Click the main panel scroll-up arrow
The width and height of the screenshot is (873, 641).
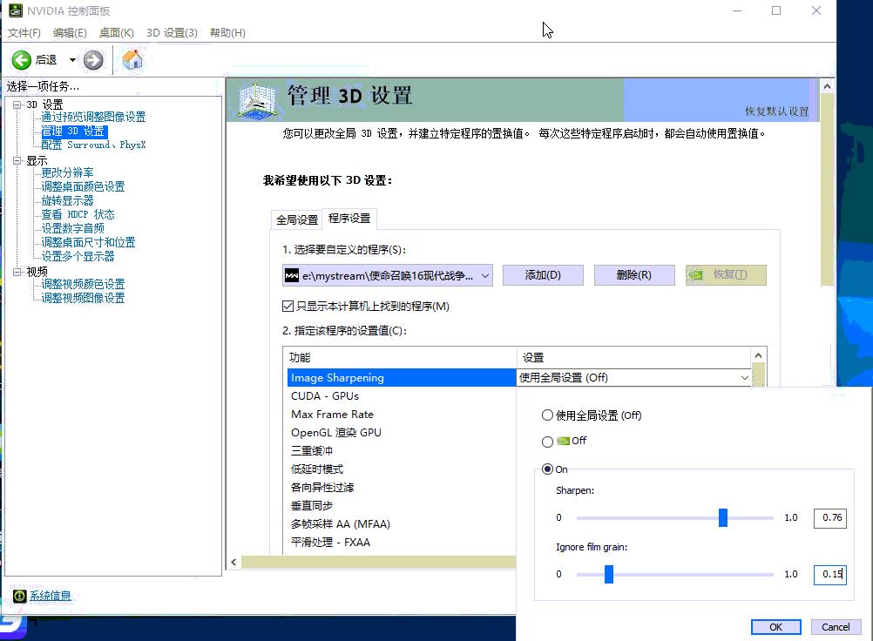pos(827,87)
